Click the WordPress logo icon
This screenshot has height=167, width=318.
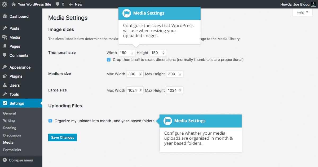point(5,4)
